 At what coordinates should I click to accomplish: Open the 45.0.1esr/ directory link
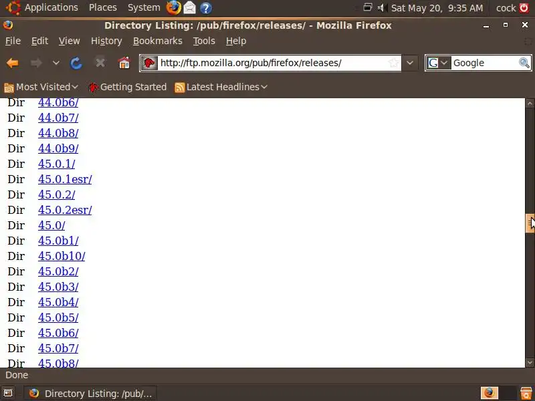[65, 179]
